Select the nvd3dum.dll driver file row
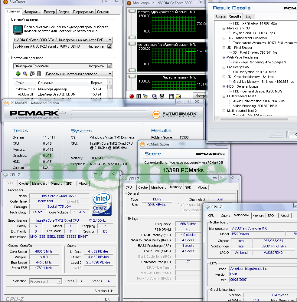Screen dimensions: 297x302 pos(60,94)
